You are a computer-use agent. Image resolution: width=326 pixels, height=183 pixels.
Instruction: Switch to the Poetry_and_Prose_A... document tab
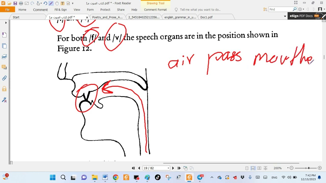[107, 17]
